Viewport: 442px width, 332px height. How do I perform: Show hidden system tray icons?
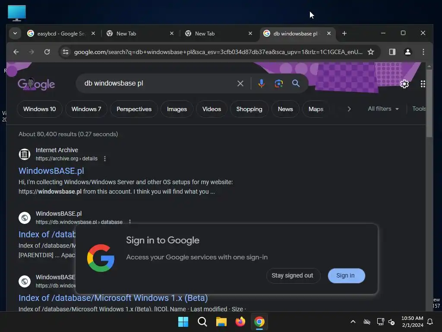[353, 322]
